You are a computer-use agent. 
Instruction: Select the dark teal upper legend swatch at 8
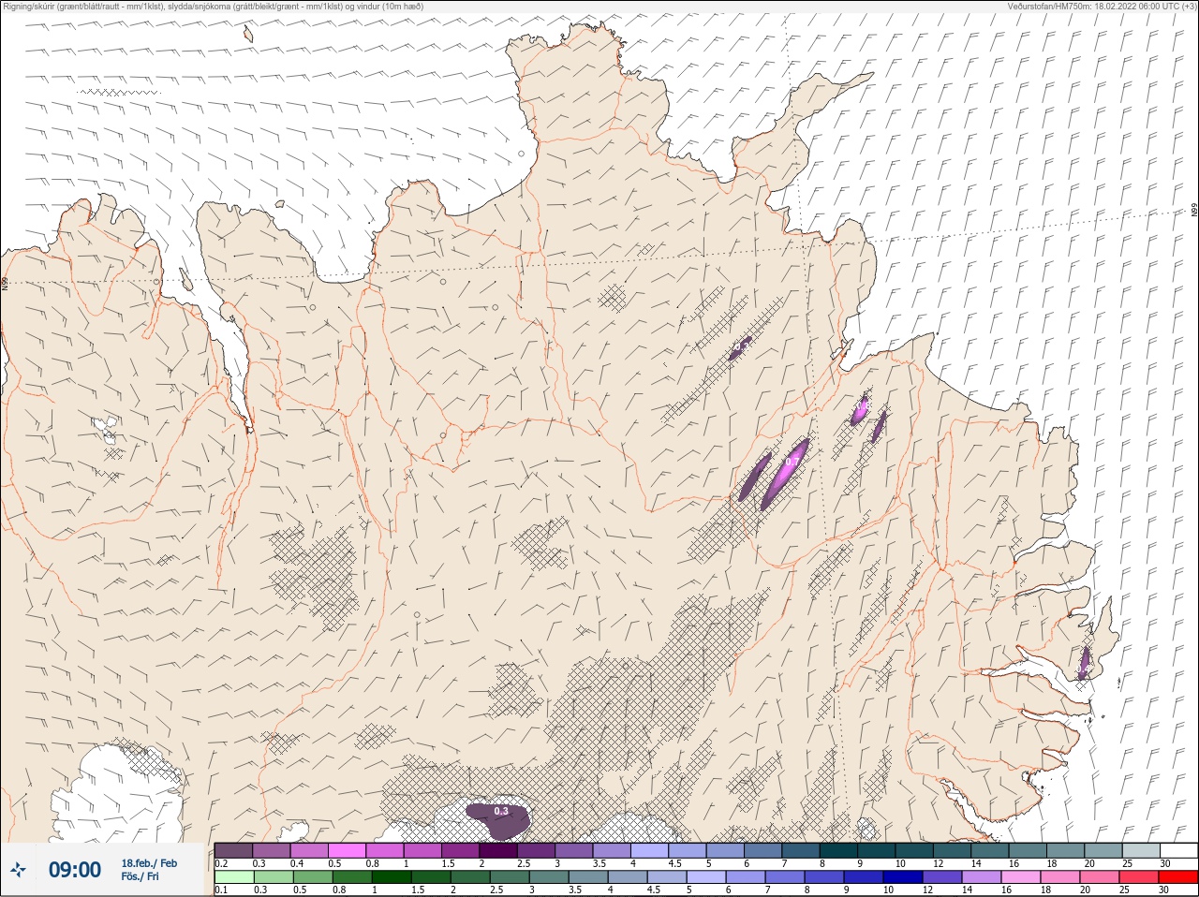[839, 850]
